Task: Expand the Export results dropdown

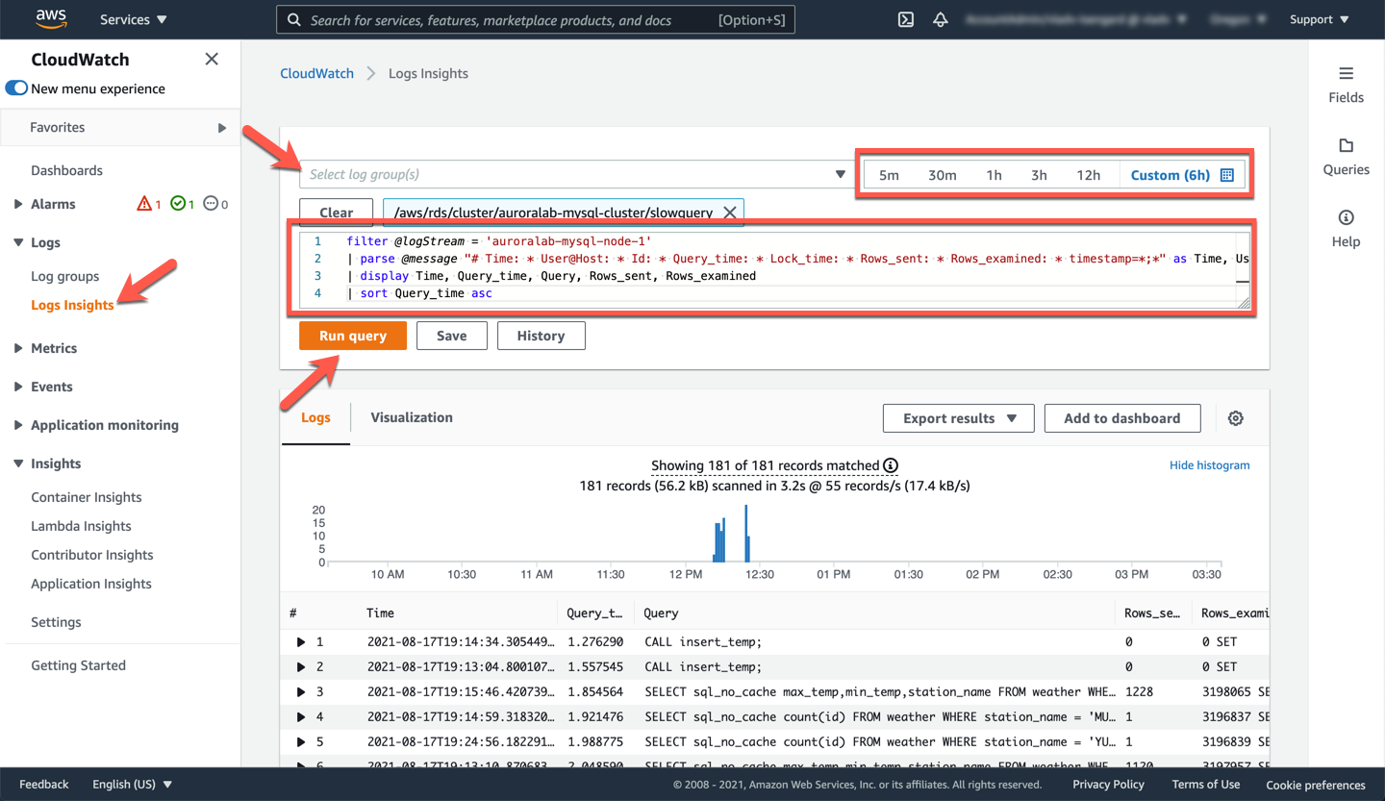Action: (x=958, y=418)
